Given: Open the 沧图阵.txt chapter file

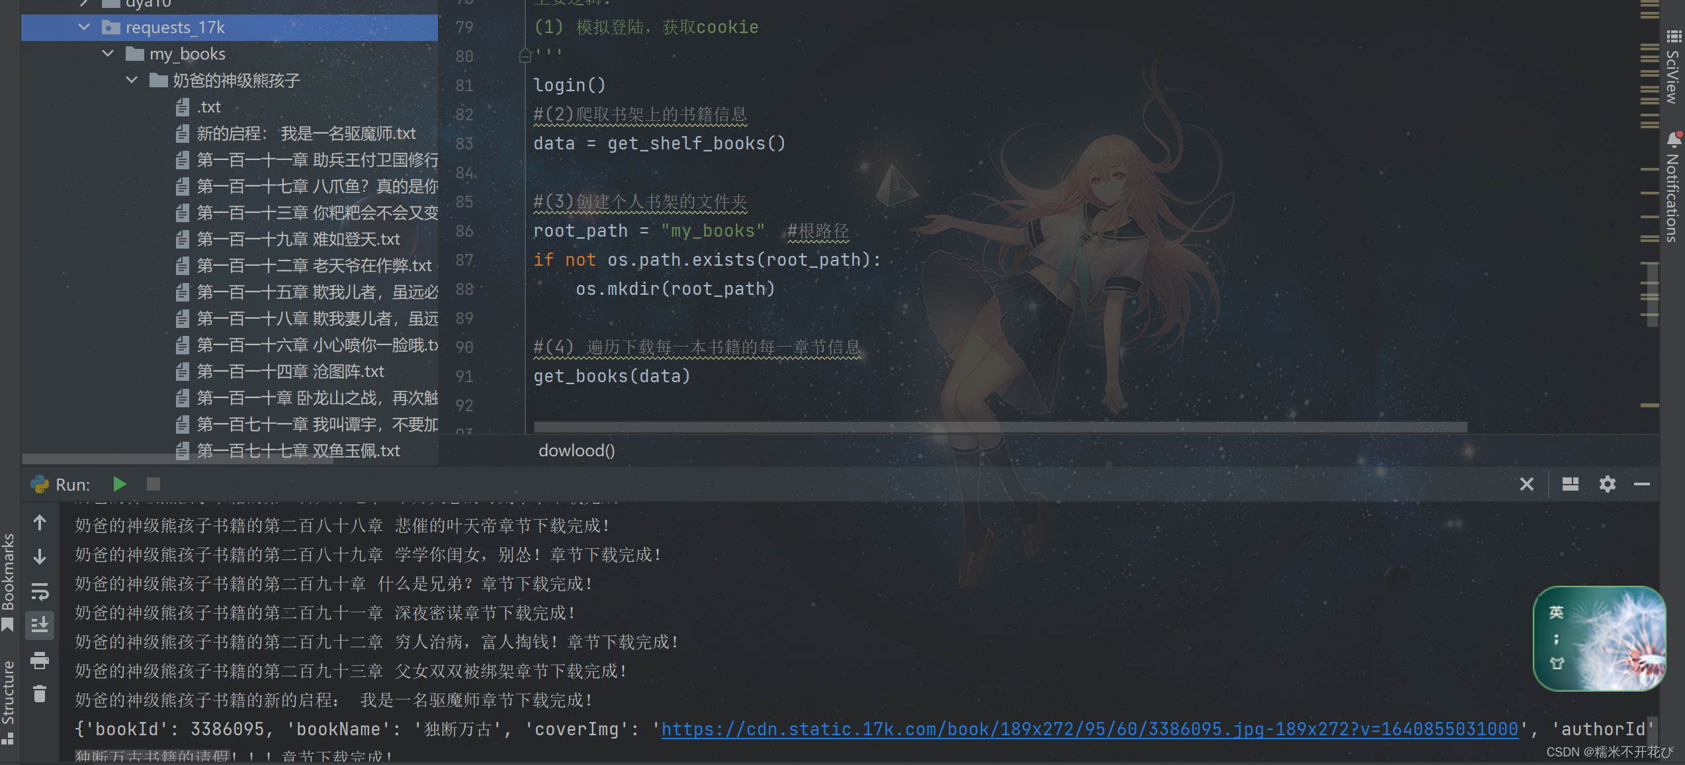Looking at the screenshot, I should coord(290,372).
